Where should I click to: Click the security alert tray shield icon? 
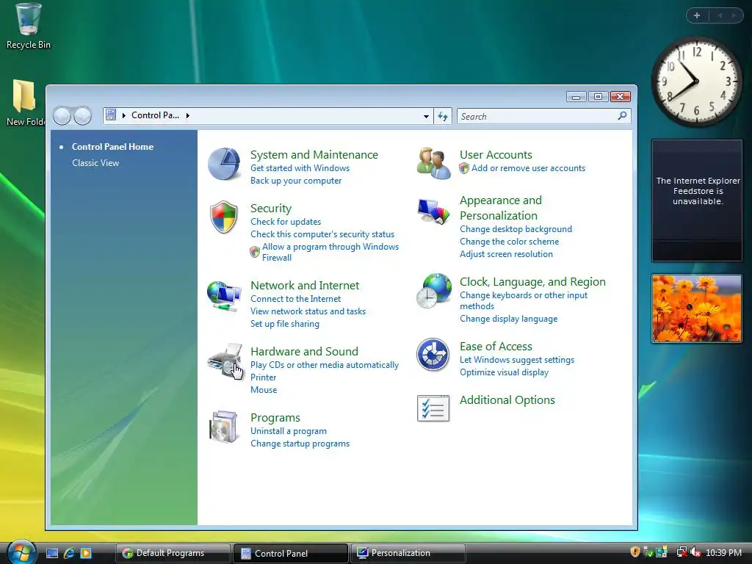click(x=635, y=552)
